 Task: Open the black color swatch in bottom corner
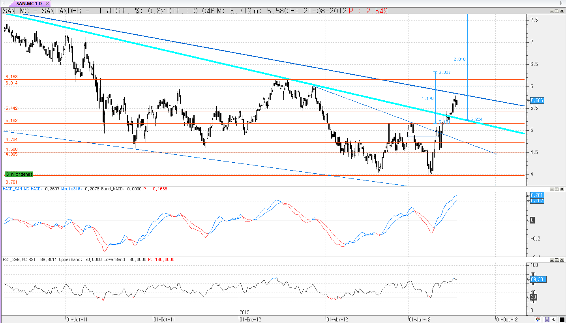[x=562, y=319]
